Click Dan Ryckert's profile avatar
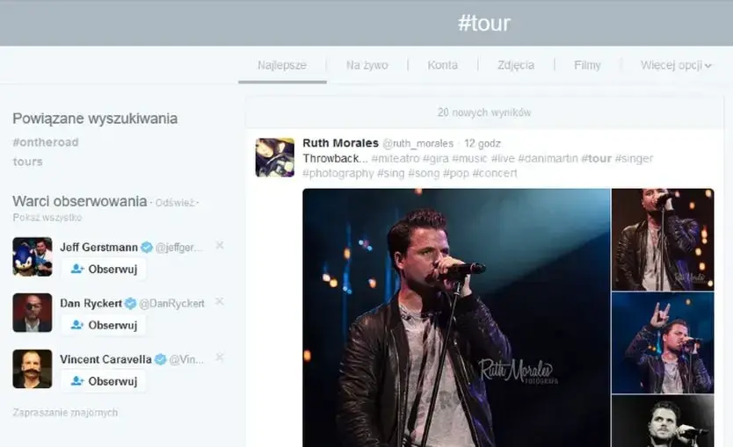 coord(32,313)
